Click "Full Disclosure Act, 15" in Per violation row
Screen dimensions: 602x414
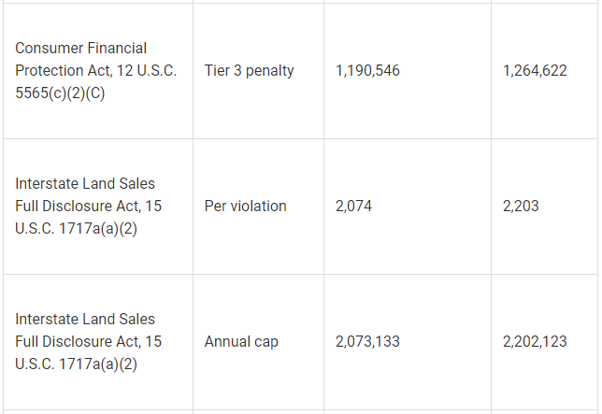[x=88, y=206]
